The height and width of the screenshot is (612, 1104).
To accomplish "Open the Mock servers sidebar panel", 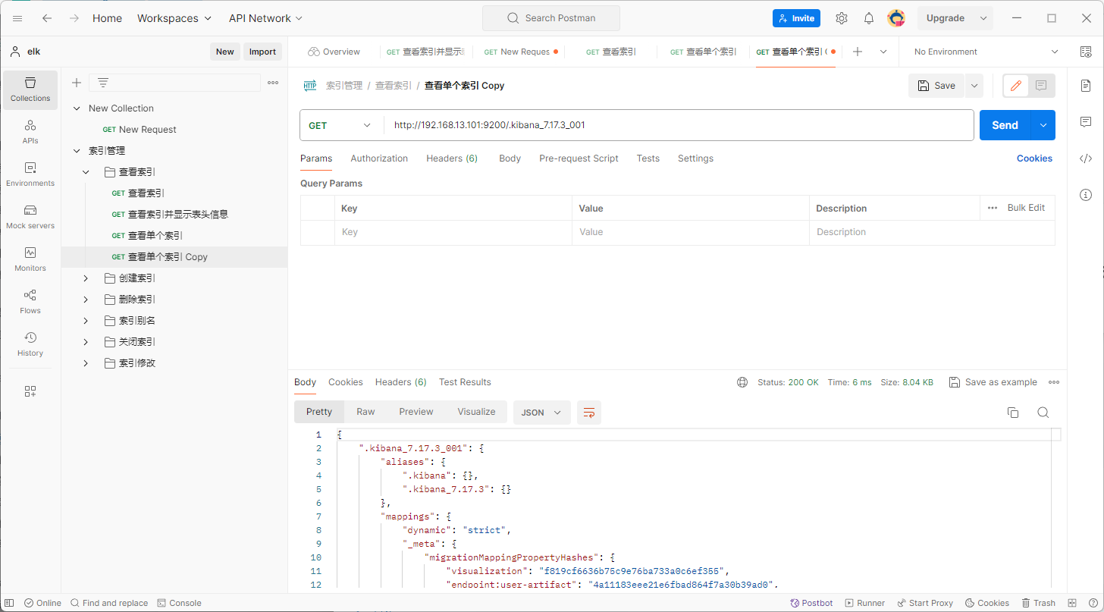I will tap(30, 216).
